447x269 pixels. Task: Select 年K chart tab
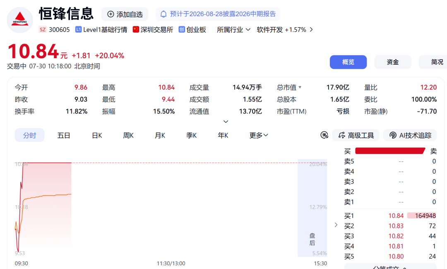tap(223, 135)
